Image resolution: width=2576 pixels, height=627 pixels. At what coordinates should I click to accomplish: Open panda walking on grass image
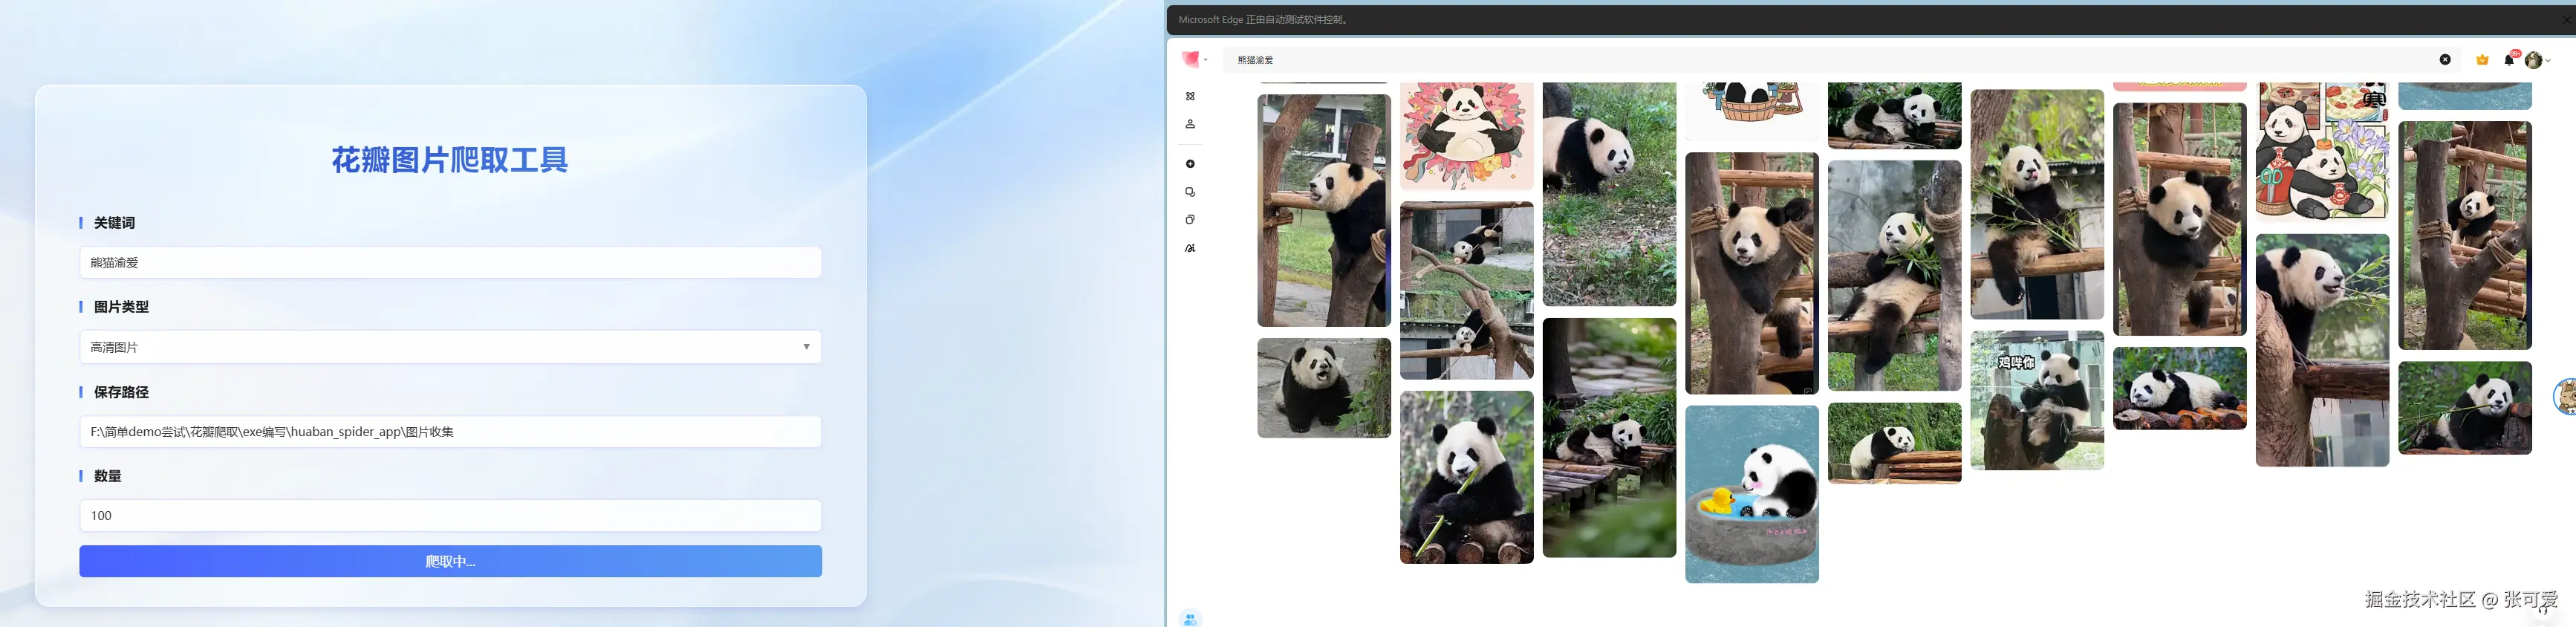point(1609,194)
